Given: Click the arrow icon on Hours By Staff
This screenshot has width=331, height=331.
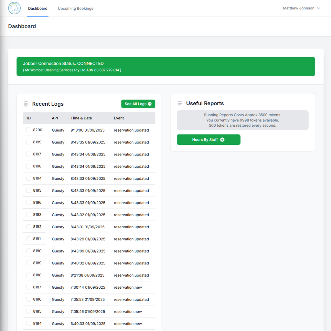Looking at the screenshot, I should [x=222, y=140].
